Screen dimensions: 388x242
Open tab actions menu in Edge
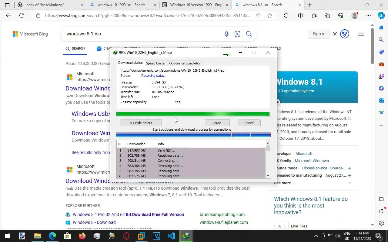pyautogui.click(x=7, y=5)
